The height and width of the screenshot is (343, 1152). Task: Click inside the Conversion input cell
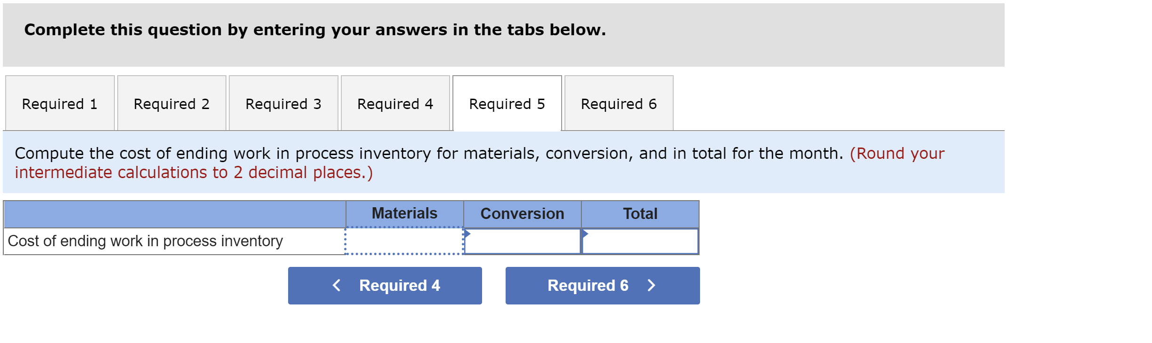(x=522, y=241)
